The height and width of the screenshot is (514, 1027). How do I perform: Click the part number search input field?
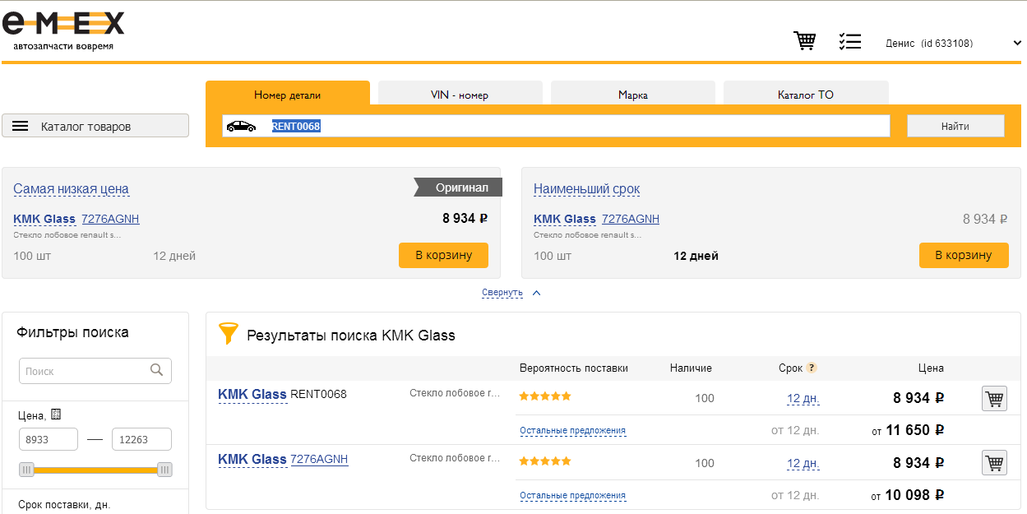coord(556,126)
